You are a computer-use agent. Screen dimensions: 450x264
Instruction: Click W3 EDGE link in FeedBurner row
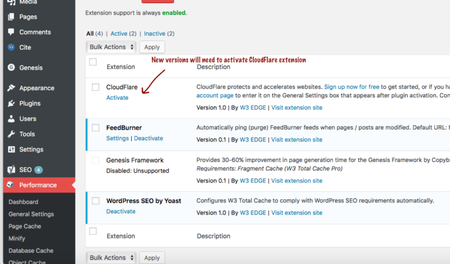point(253,140)
